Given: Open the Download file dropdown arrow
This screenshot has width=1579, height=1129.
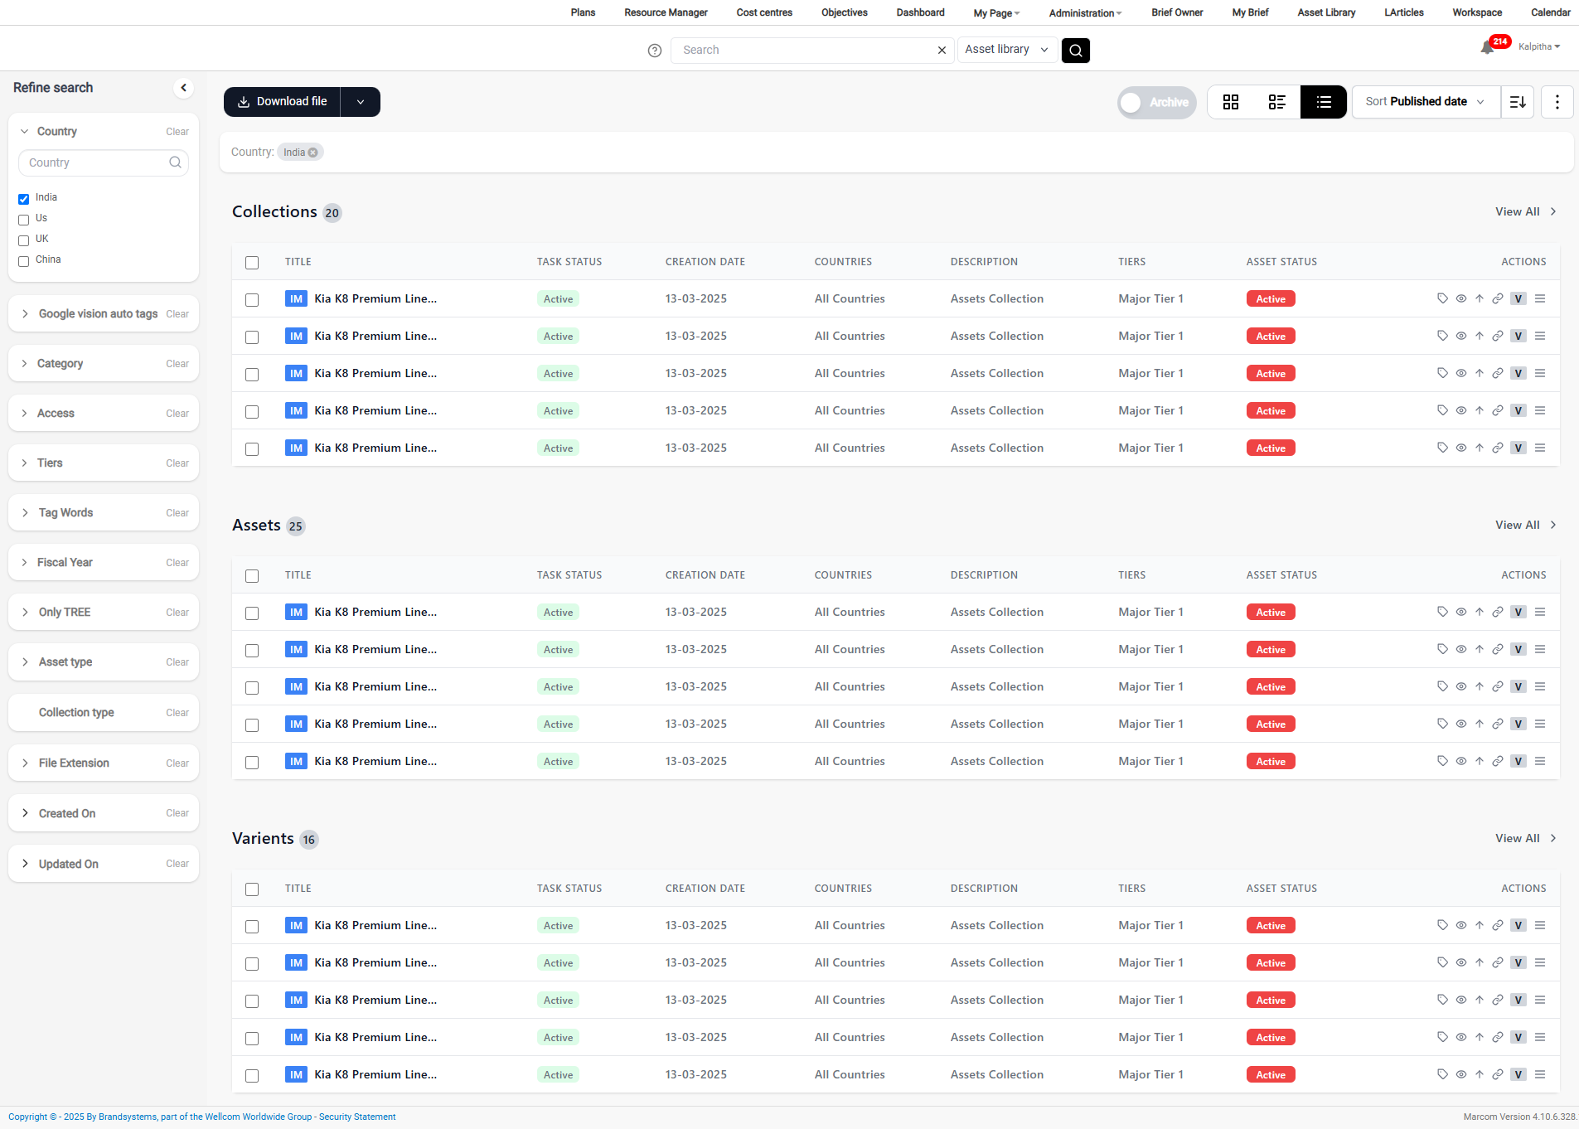Looking at the screenshot, I should 361,102.
